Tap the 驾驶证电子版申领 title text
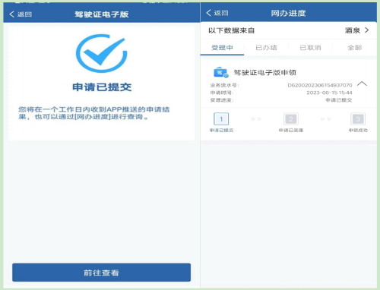Viewport: 380px width, 290px height. [264, 73]
